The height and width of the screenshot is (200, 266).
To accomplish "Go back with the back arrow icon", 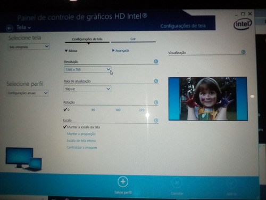I will pyautogui.click(x=10, y=28).
